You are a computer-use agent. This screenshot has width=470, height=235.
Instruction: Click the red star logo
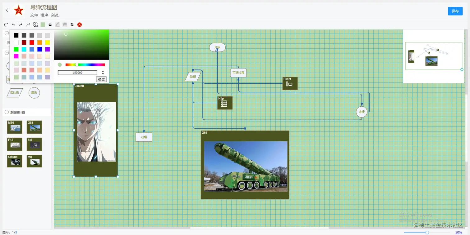(19, 10)
